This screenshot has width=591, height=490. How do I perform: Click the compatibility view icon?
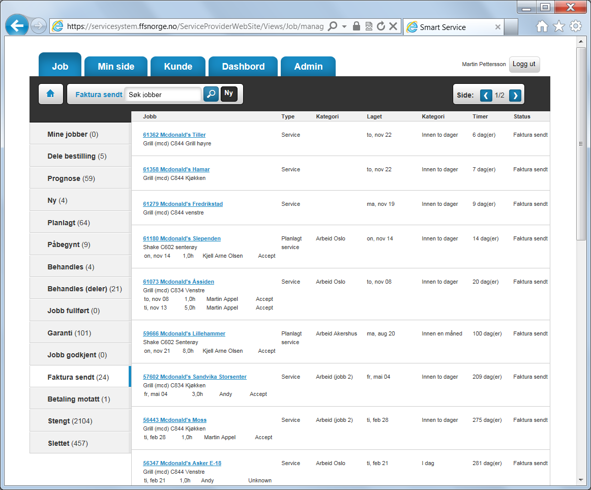coord(369,26)
